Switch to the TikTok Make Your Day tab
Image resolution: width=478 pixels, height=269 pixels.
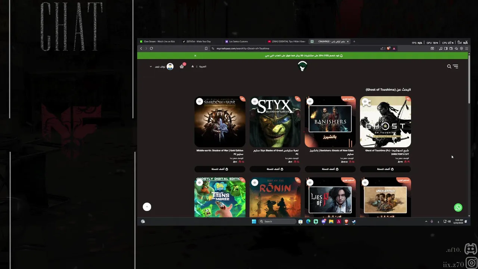point(202,41)
